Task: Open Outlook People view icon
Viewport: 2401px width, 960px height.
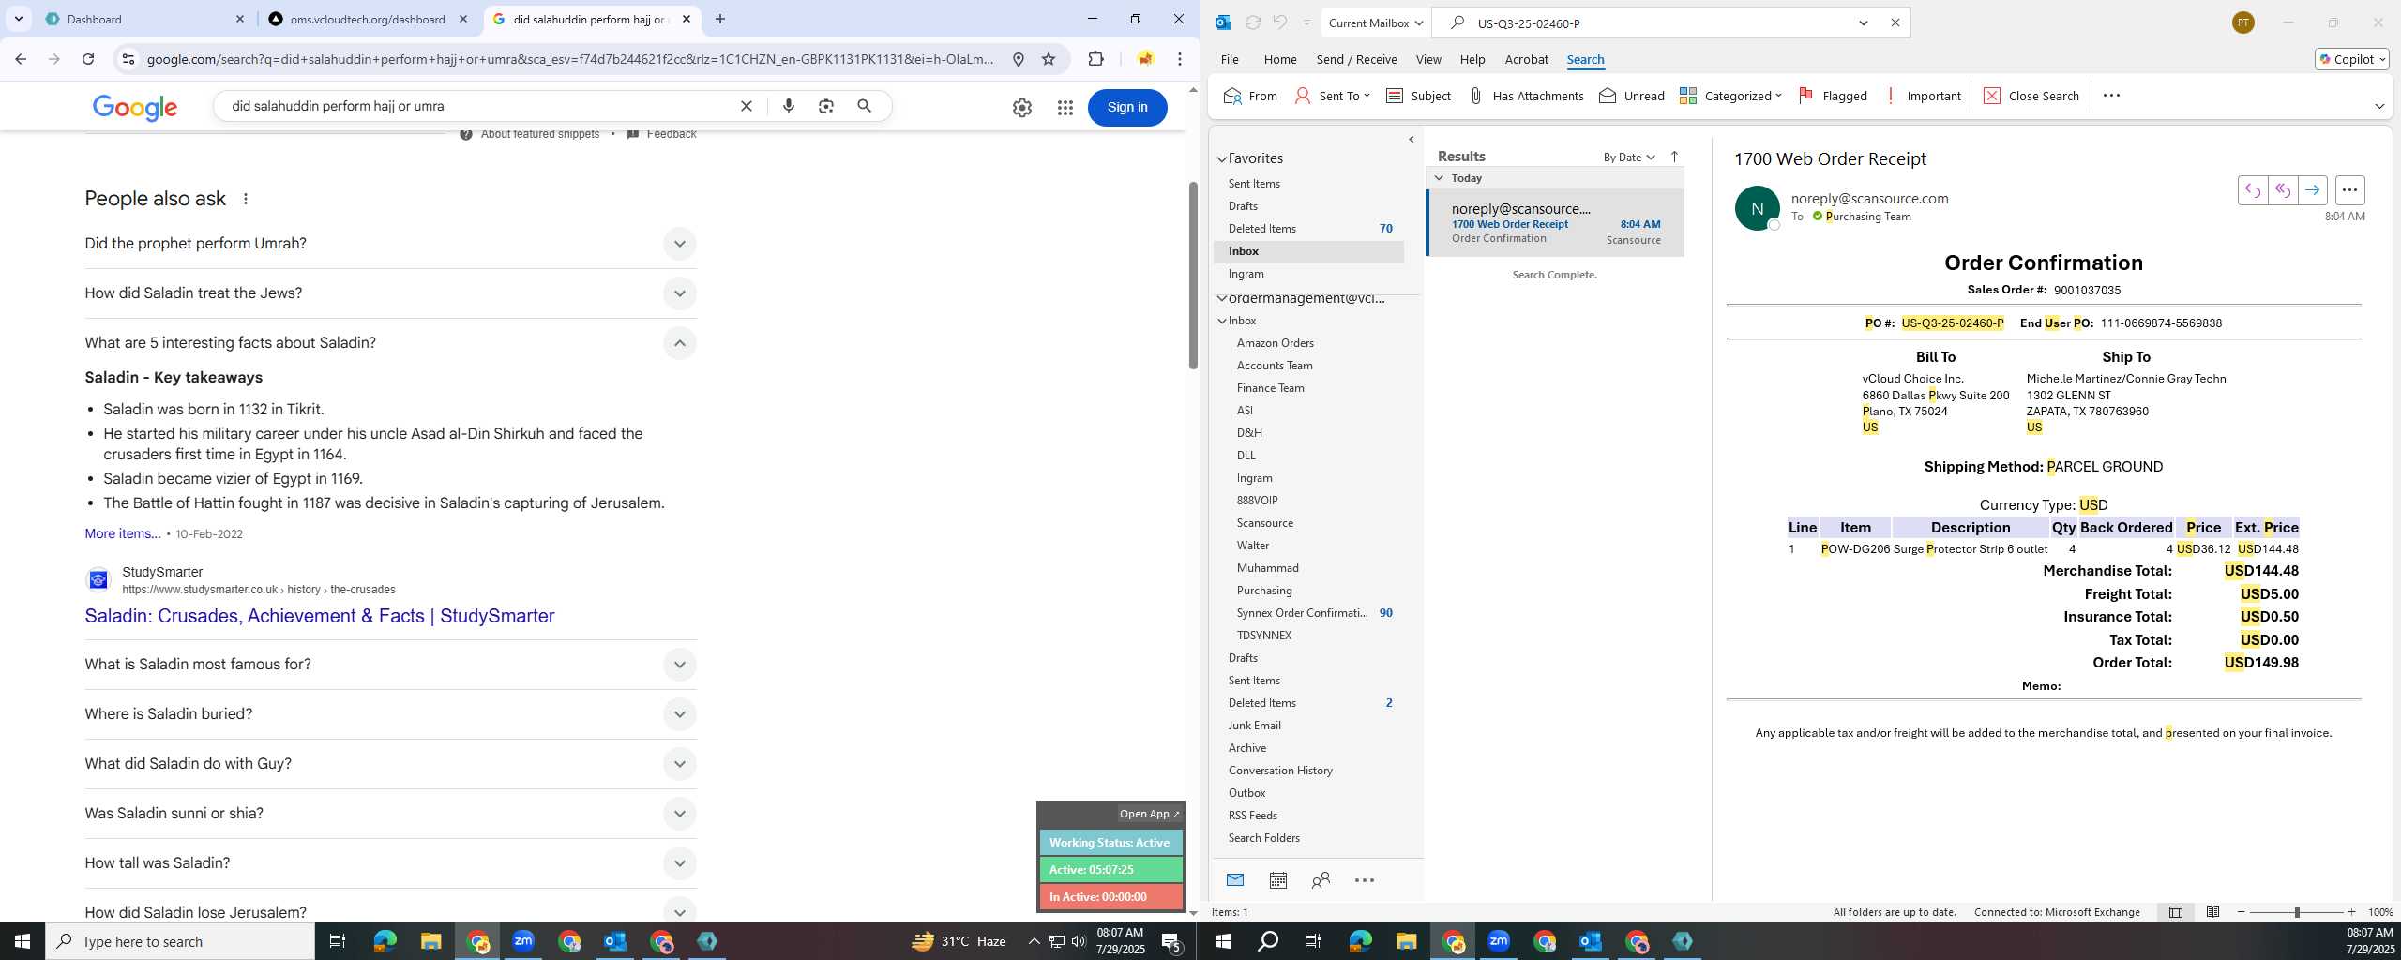Action: (x=1321, y=879)
